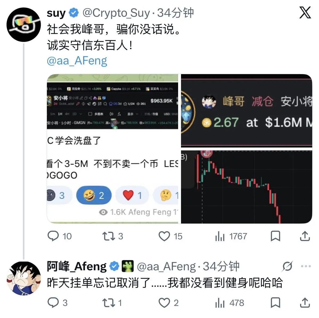Click the X logo icon
The width and height of the screenshot is (319, 318).
click(x=305, y=13)
